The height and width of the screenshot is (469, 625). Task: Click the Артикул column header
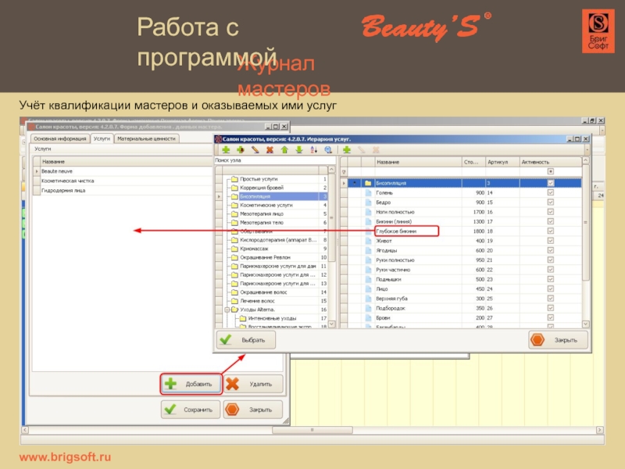click(x=502, y=162)
